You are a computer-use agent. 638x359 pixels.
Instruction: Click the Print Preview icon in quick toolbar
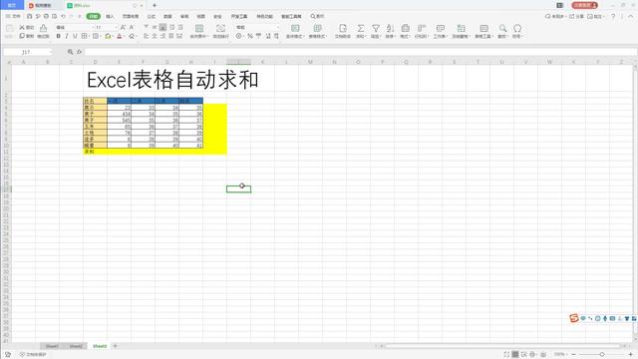tap(54, 16)
